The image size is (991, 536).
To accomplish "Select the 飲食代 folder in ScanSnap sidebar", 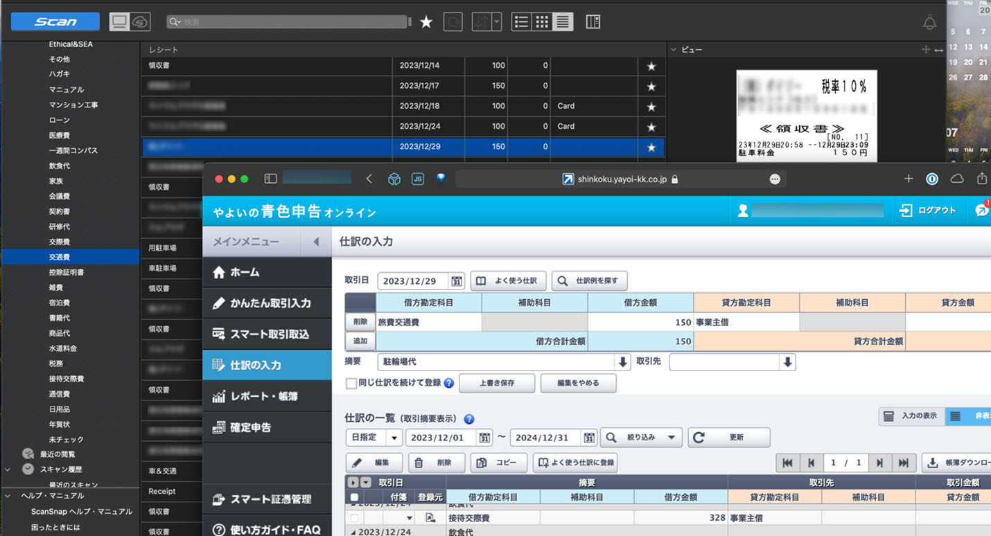I will pyautogui.click(x=59, y=166).
